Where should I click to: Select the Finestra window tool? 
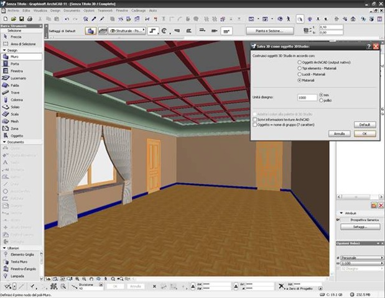point(18,72)
